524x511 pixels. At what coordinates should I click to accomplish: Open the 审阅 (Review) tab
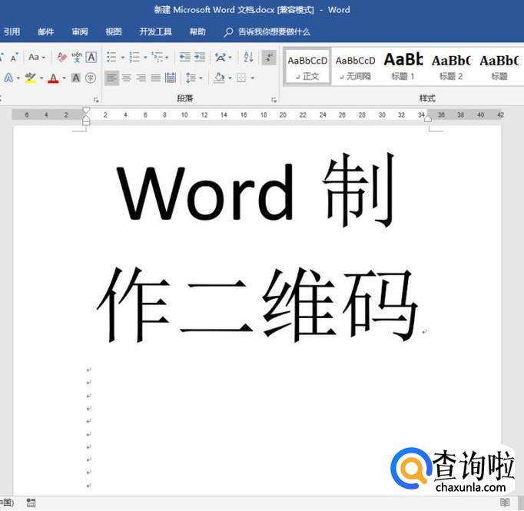click(x=80, y=32)
